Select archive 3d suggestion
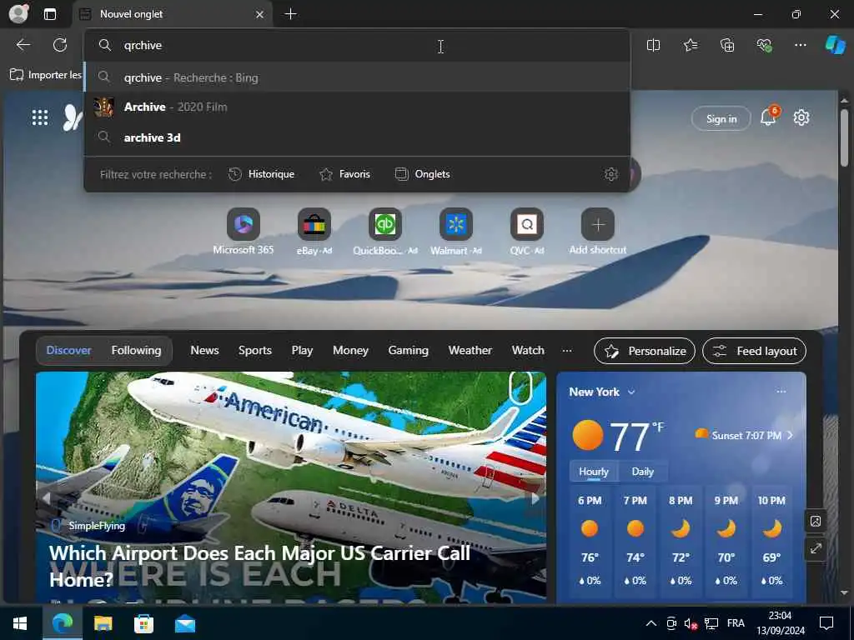This screenshot has height=640, width=854. (x=357, y=137)
